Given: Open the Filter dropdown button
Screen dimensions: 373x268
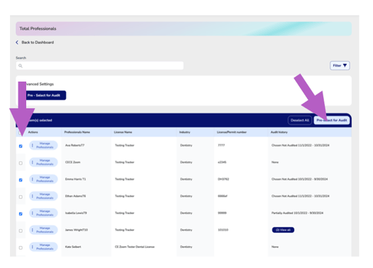Looking at the screenshot, I should (340, 65).
